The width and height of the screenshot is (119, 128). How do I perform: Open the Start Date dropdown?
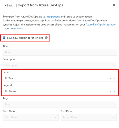click(31, 117)
